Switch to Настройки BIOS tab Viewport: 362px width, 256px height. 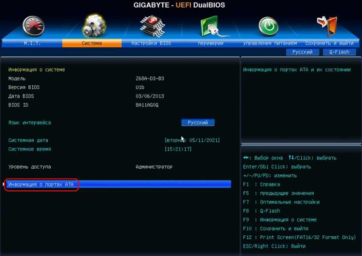coord(151,43)
